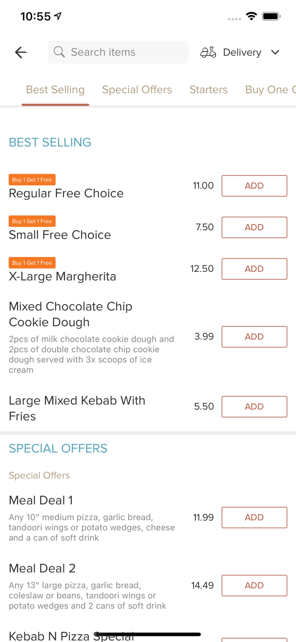
Task: Expand the chevron next to Delivery
Action: pyautogui.click(x=275, y=52)
